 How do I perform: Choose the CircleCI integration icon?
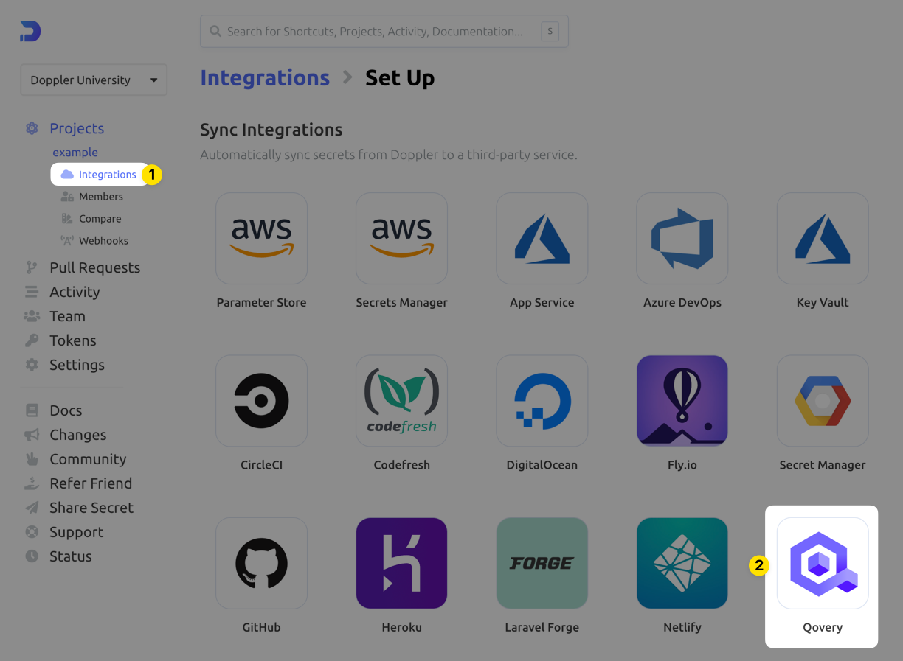pyautogui.click(x=261, y=401)
